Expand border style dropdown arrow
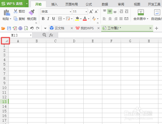Image resolution: width=162 pixels, height=124 pixels. point(64,19)
